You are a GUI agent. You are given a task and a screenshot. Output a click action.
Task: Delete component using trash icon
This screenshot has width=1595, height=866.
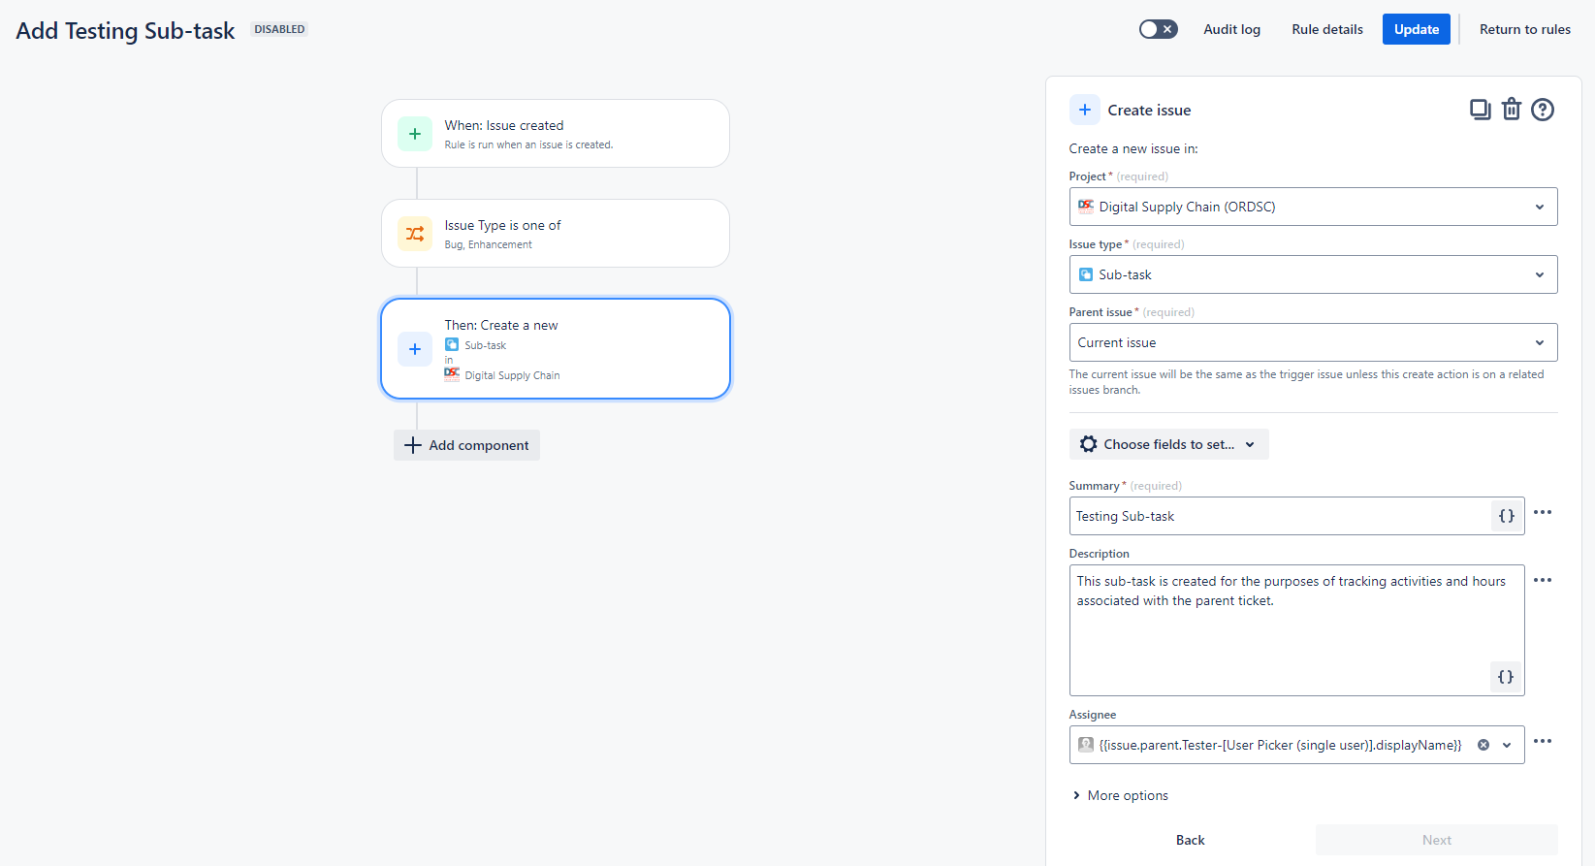tap(1511, 110)
